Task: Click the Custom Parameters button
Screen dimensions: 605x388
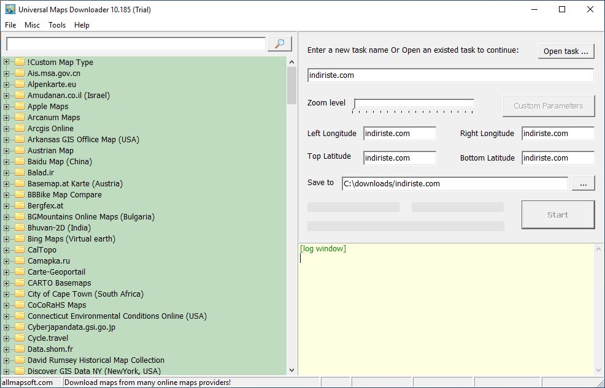Action: (549, 106)
